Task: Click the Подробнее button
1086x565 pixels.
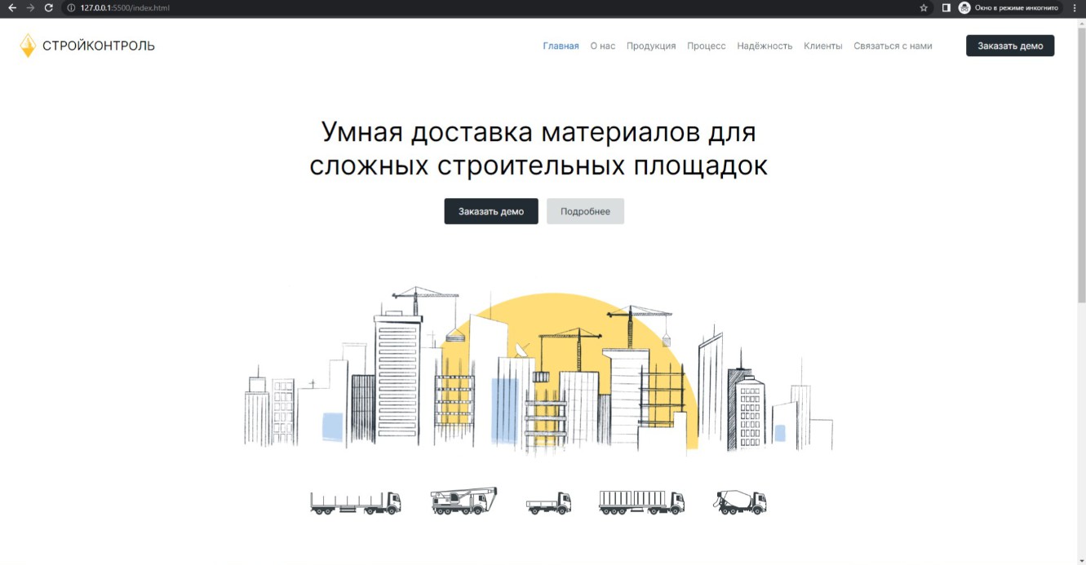Action: pyautogui.click(x=585, y=211)
